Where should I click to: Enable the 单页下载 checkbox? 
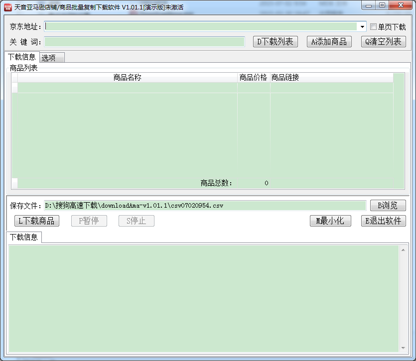pos(373,26)
